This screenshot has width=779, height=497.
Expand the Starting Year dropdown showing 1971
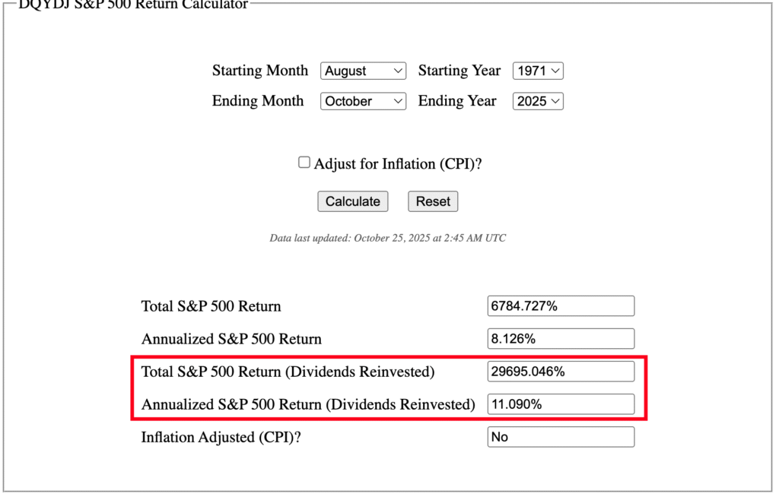point(538,71)
